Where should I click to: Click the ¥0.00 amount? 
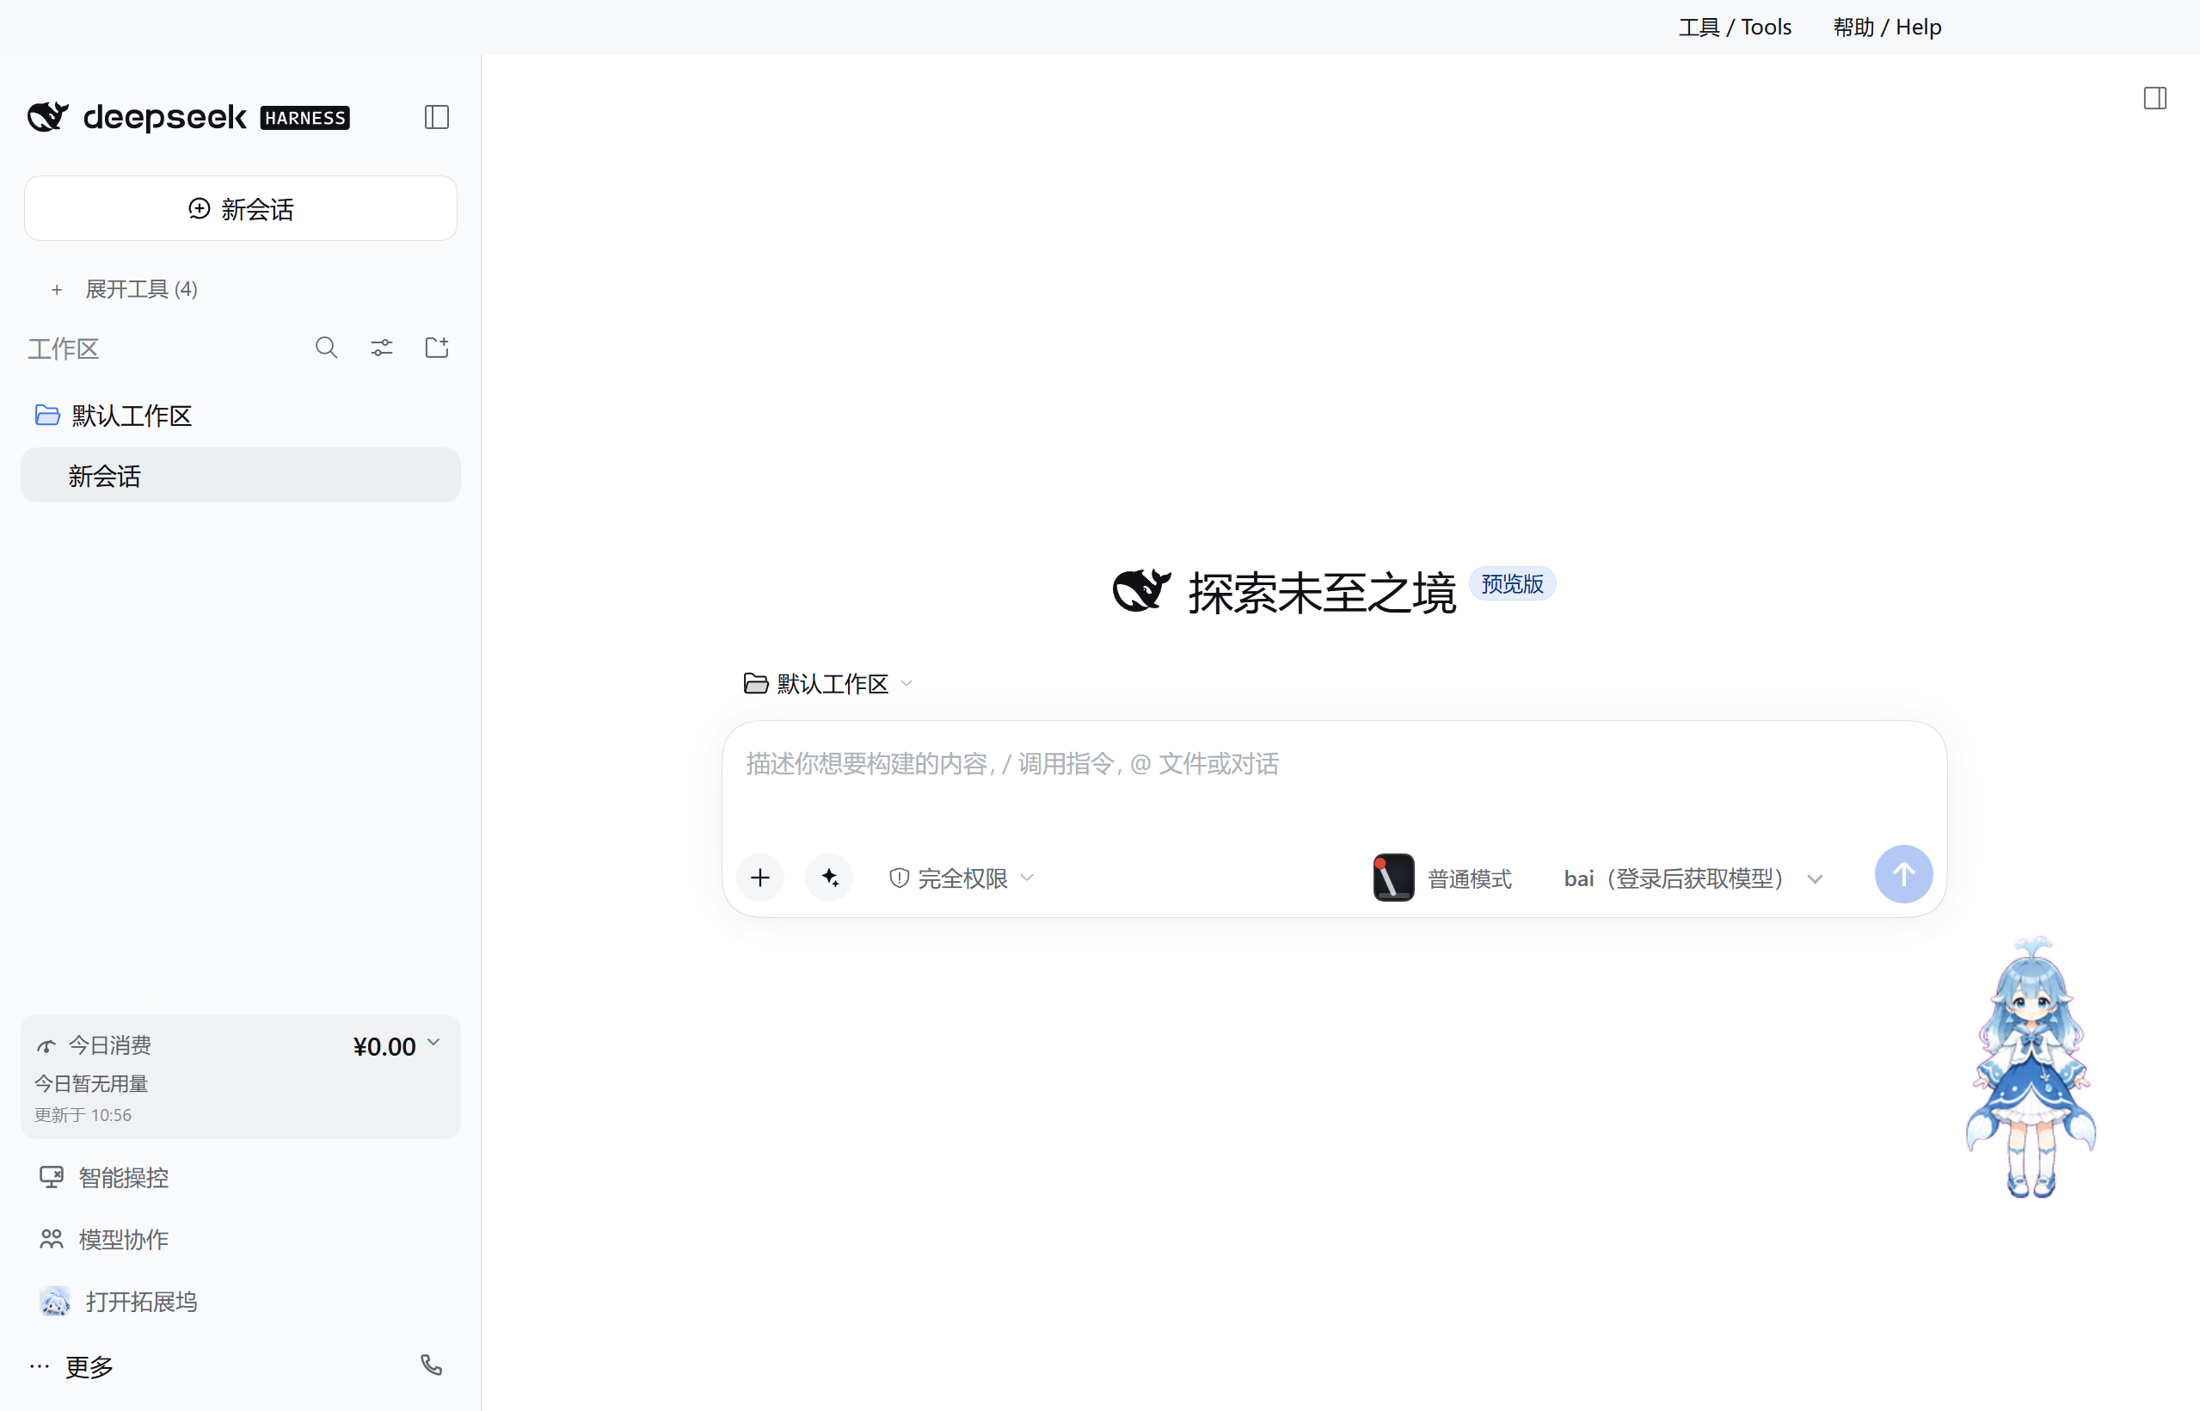(x=384, y=1046)
